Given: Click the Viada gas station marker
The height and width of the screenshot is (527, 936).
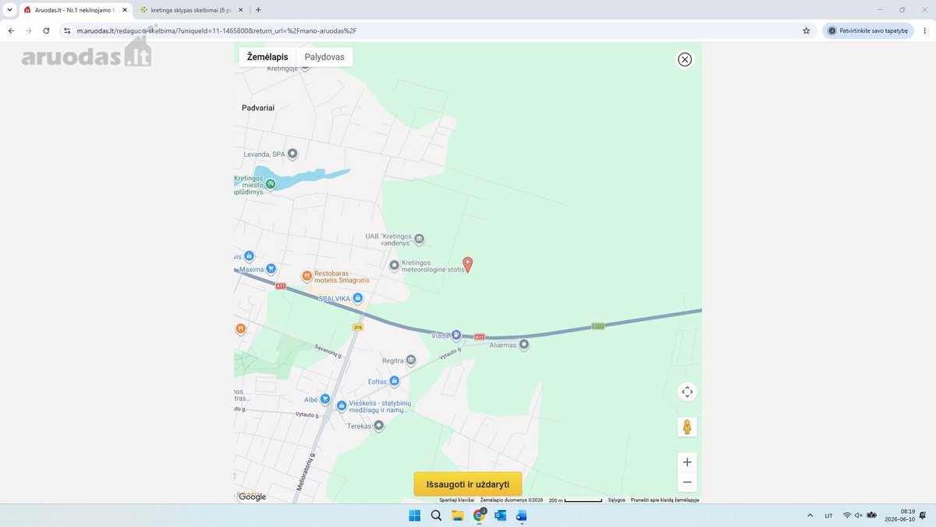Looking at the screenshot, I should 456,335.
